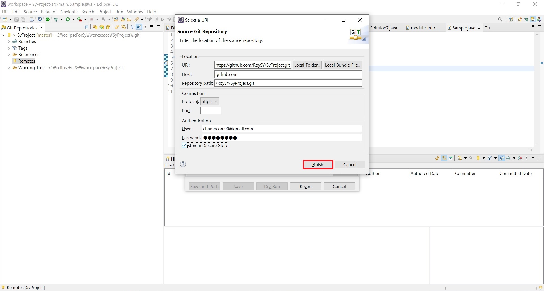The height and width of the screenshot is (291, 544).
Task: Open the Window menu
Action: (x=135, y=12)
